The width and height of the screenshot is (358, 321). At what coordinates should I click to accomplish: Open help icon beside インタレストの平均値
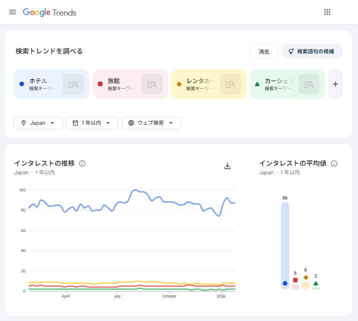(334, 163)
